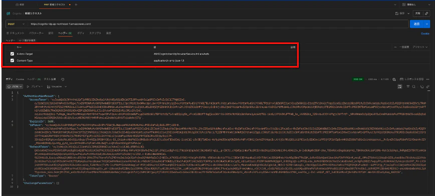
Task: Open the POST method dropdown
Action: coord(17,24)
